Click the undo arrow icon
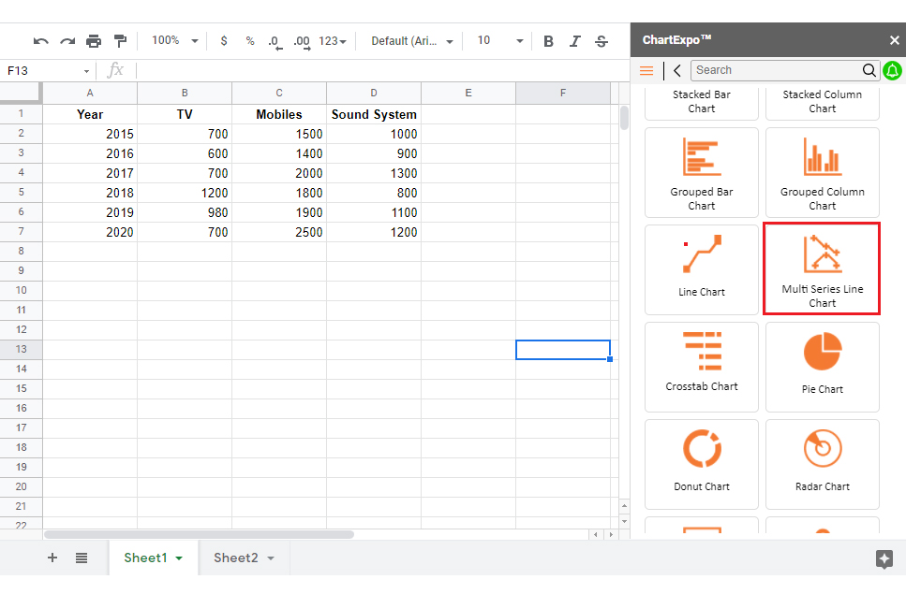906x594 pixels. [x=40, y=41]
